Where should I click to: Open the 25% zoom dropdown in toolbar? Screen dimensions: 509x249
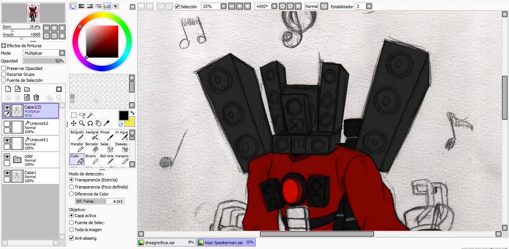pyautogui.click(x=223, y=6)
